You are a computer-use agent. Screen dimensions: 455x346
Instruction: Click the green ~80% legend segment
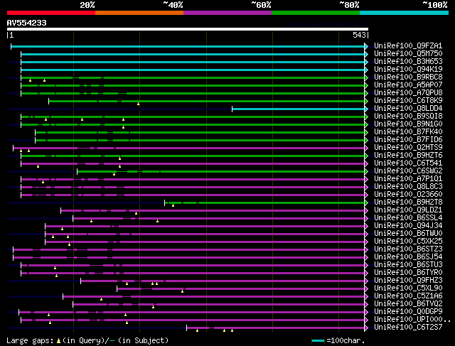click(x=316, y=13)
